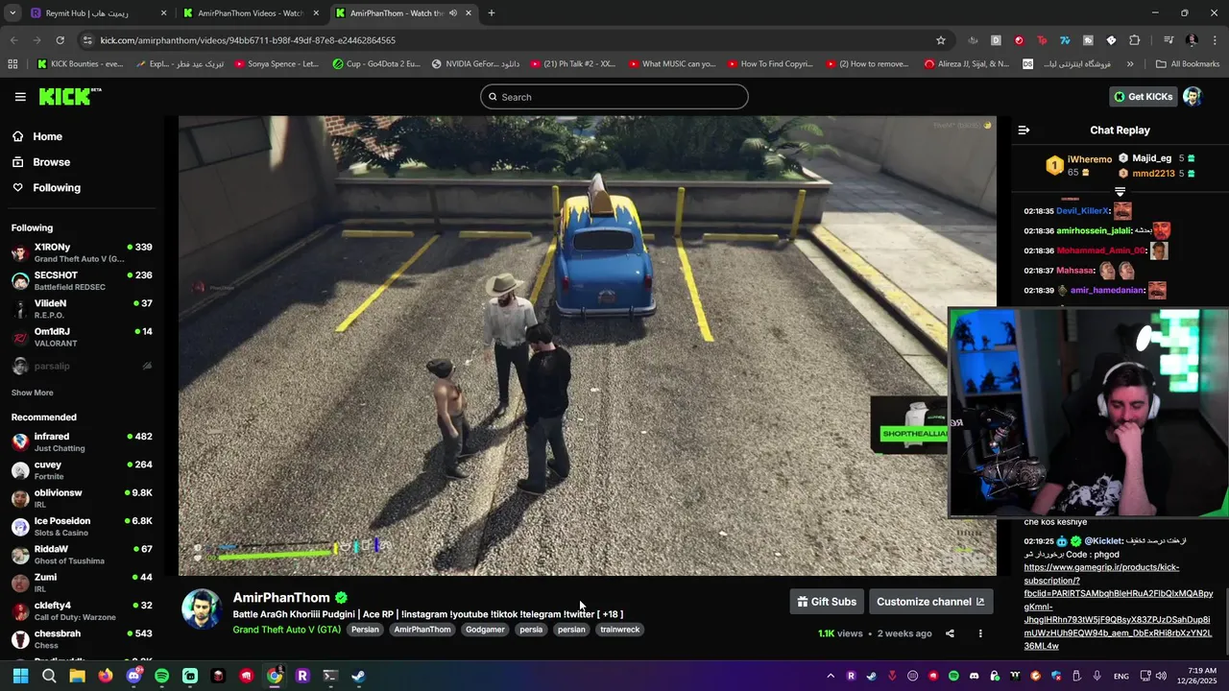The height and width of the screenshot is (691, 1229).
Task: Open KICK Bounties bookmark
Action: point(80,64)
